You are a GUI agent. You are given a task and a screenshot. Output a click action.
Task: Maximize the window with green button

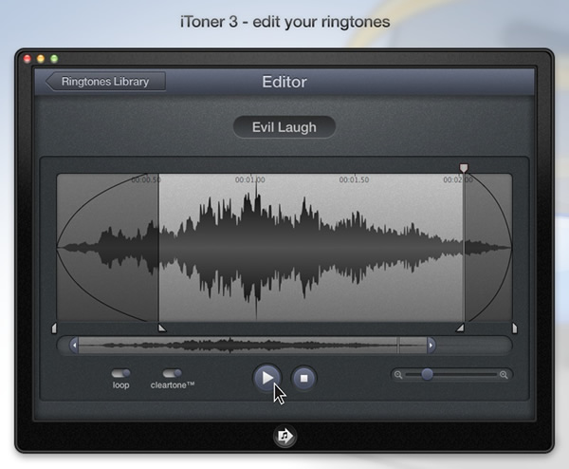pyautogui.click(x=54, y=59)
